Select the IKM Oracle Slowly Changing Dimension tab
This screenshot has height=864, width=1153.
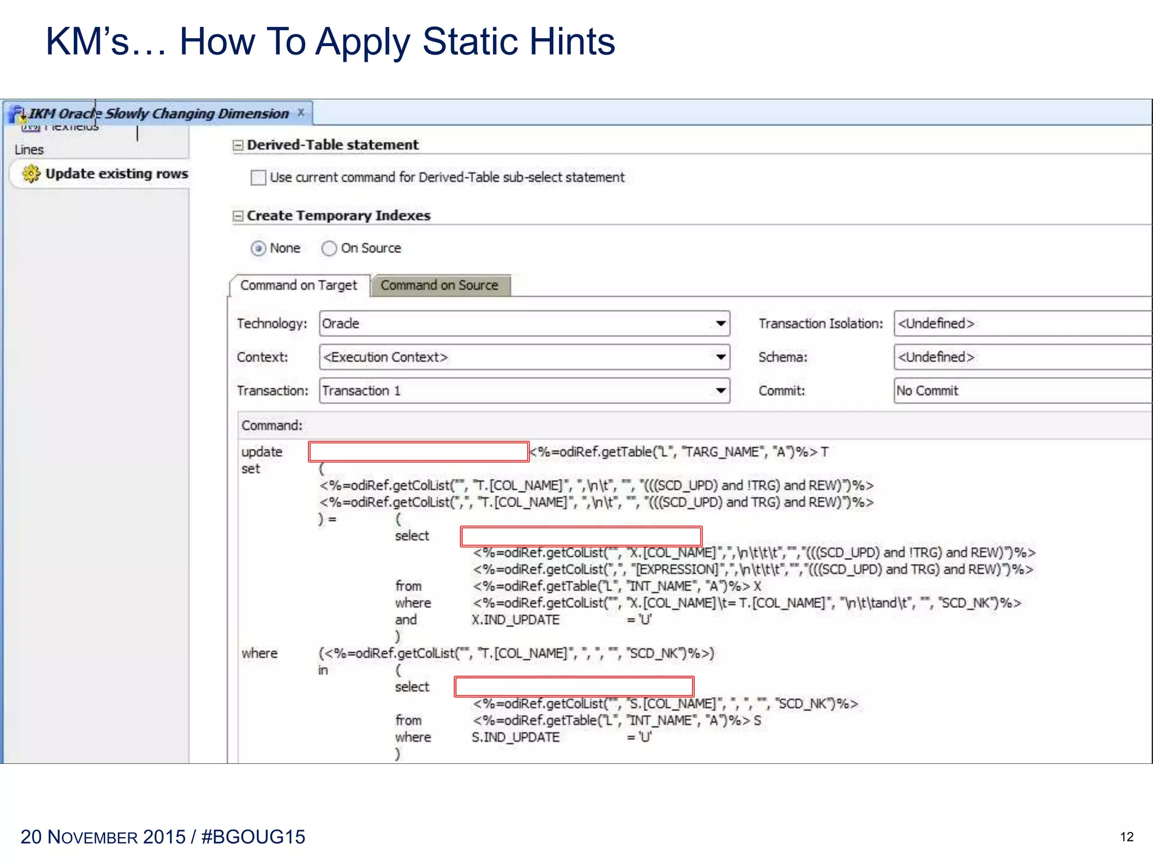point(158,113)
